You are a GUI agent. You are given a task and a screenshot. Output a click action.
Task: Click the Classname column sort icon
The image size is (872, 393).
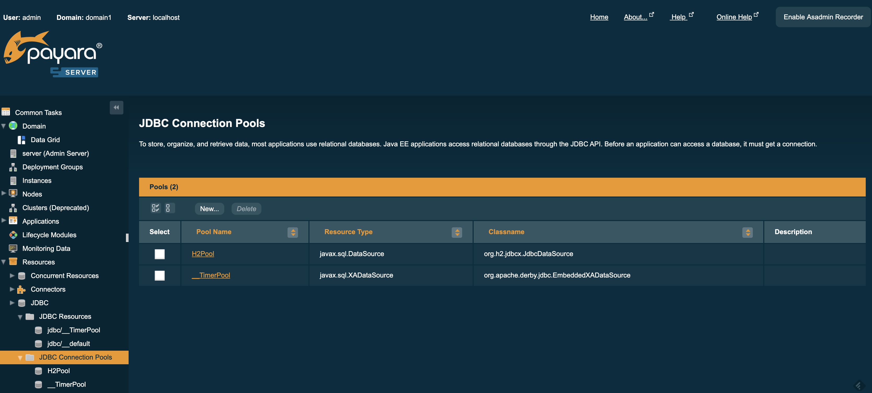[747, 232]
